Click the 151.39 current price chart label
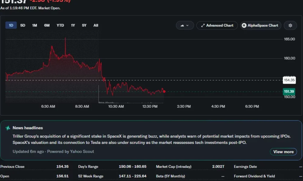The height and width of the screenshot is (181, 303). pos(289,92)
